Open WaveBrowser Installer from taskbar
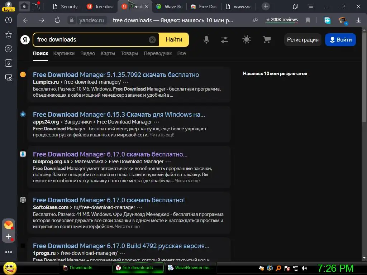The image size is (367, 275). pos(191,268)
